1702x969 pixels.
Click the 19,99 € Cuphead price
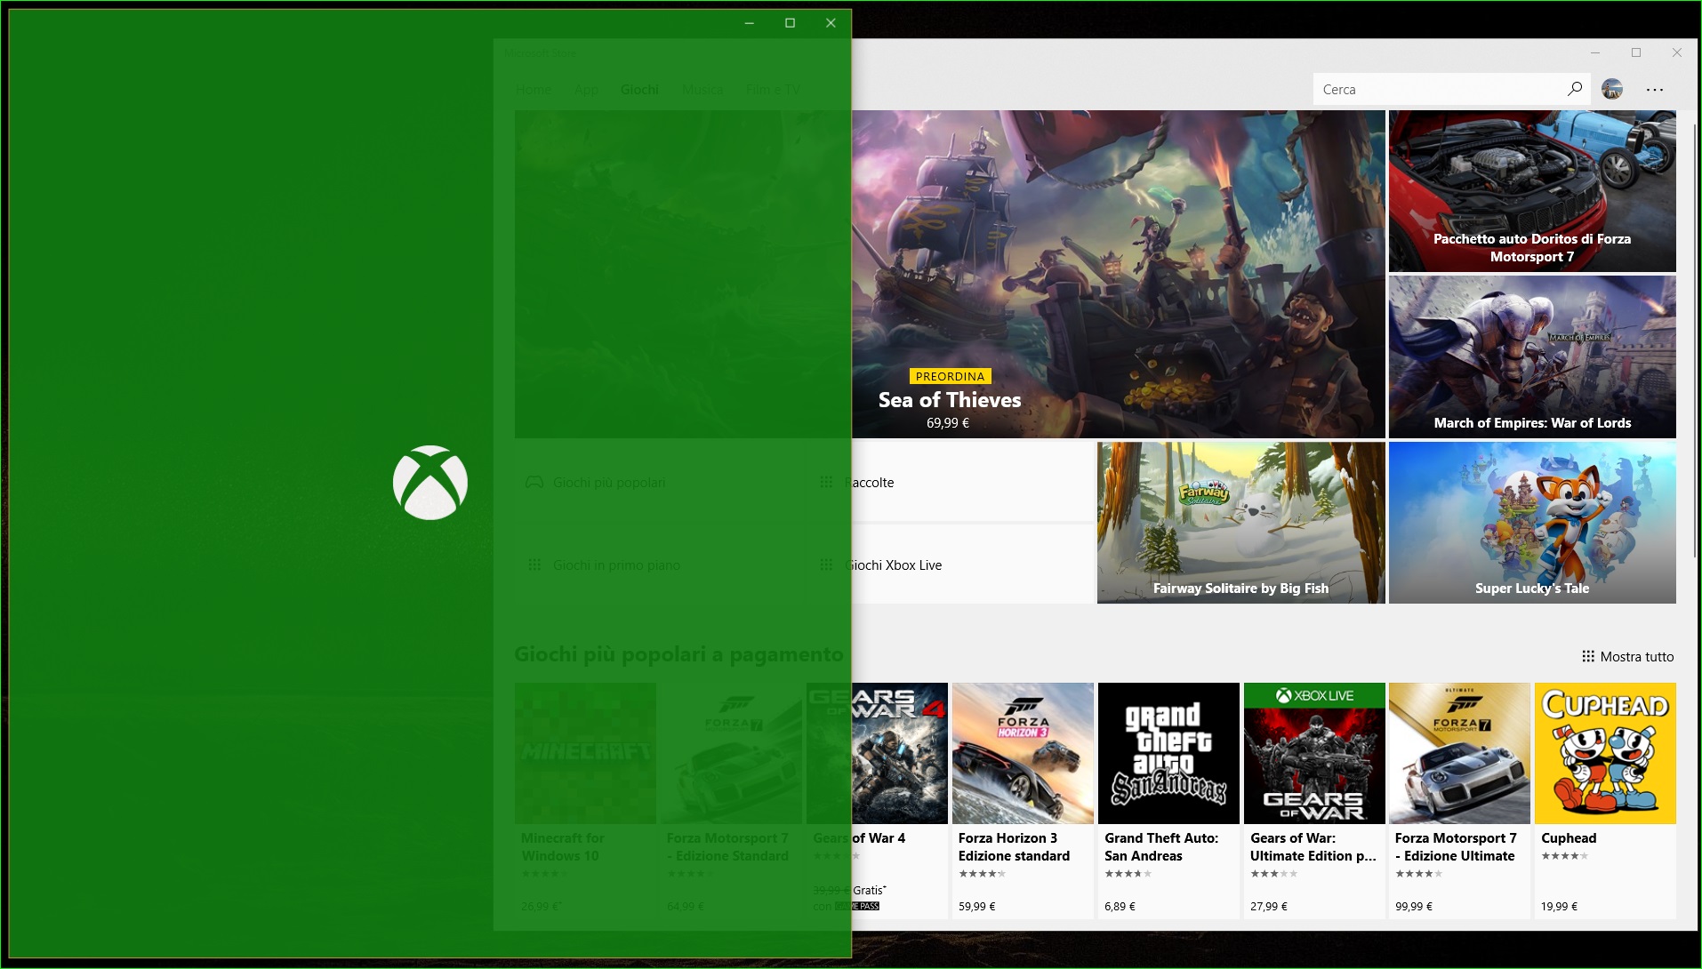tap(1559, 907)
